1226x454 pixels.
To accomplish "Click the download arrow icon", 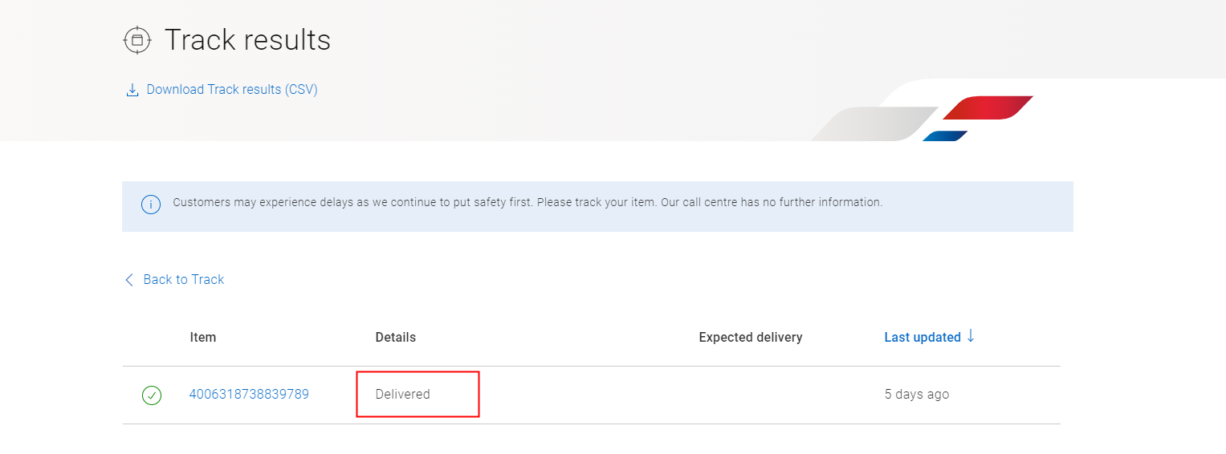I will point(132,90).
